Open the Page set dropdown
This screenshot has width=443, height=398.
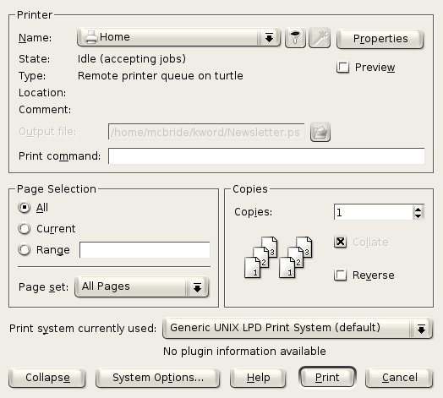(x=141, y=286)
